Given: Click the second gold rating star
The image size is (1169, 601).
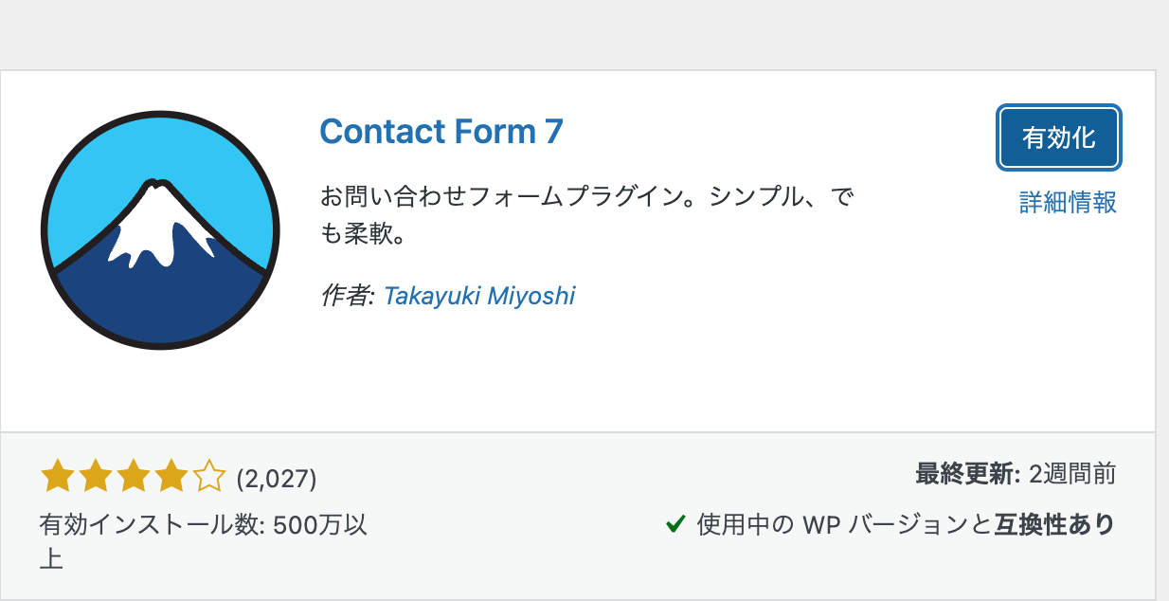Looking at the screenshot, I should tap(96, 477).
